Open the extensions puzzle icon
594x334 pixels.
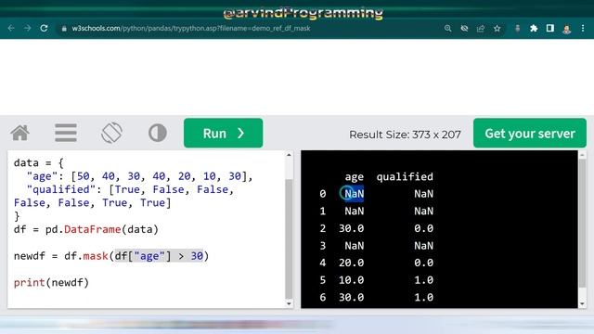click(x=534, y=29)
